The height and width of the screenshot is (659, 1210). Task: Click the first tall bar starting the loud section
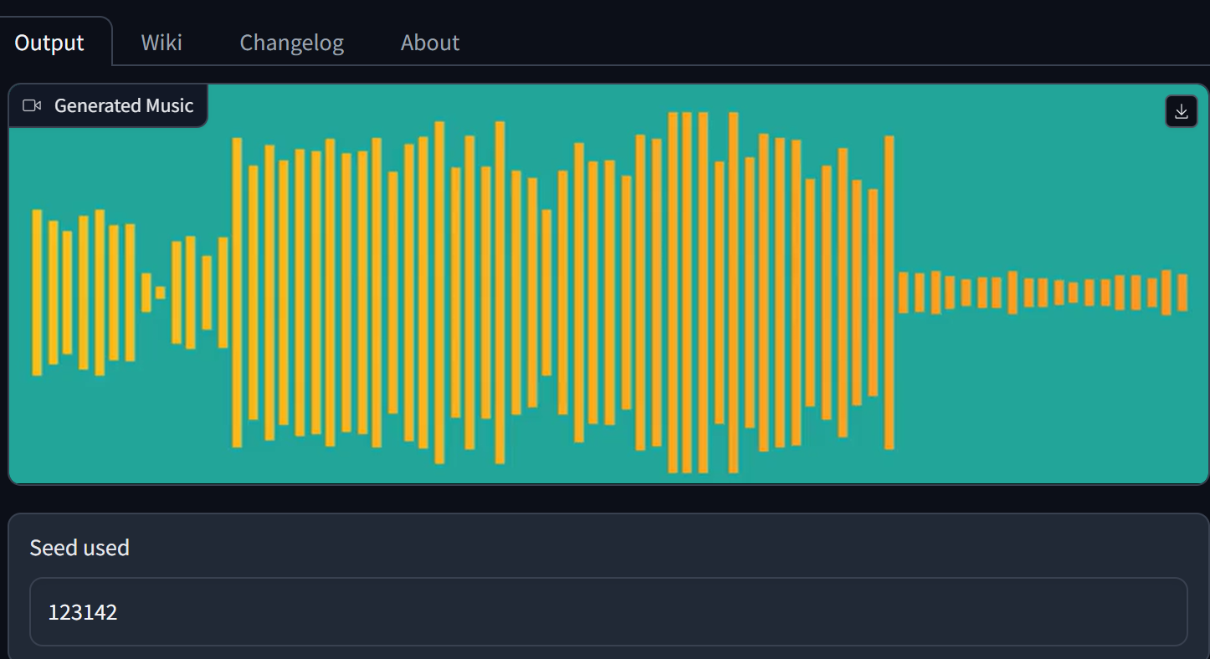(237, 293)
